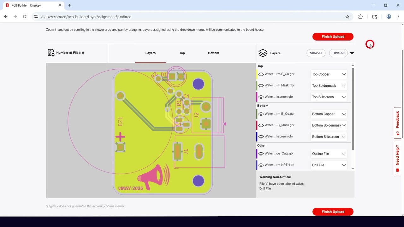Open the Chrome three-dot menu
Viewport: 404px width, 227px height.
coord(398,17)
